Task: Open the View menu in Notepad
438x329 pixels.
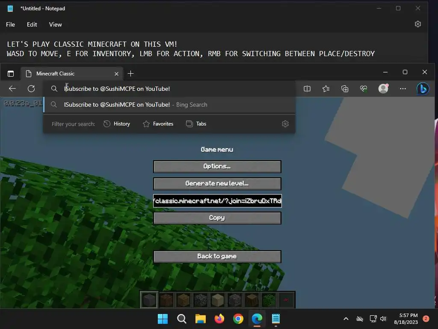Action: pos(55,24)
